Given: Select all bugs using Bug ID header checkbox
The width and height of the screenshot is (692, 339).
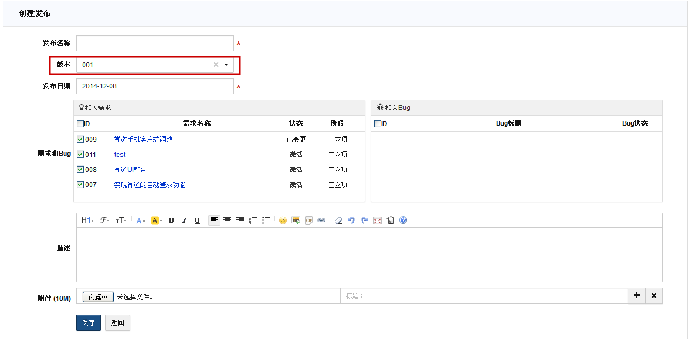Looking at the screenshot, I should pyautogui.click(x=377, y=123).
